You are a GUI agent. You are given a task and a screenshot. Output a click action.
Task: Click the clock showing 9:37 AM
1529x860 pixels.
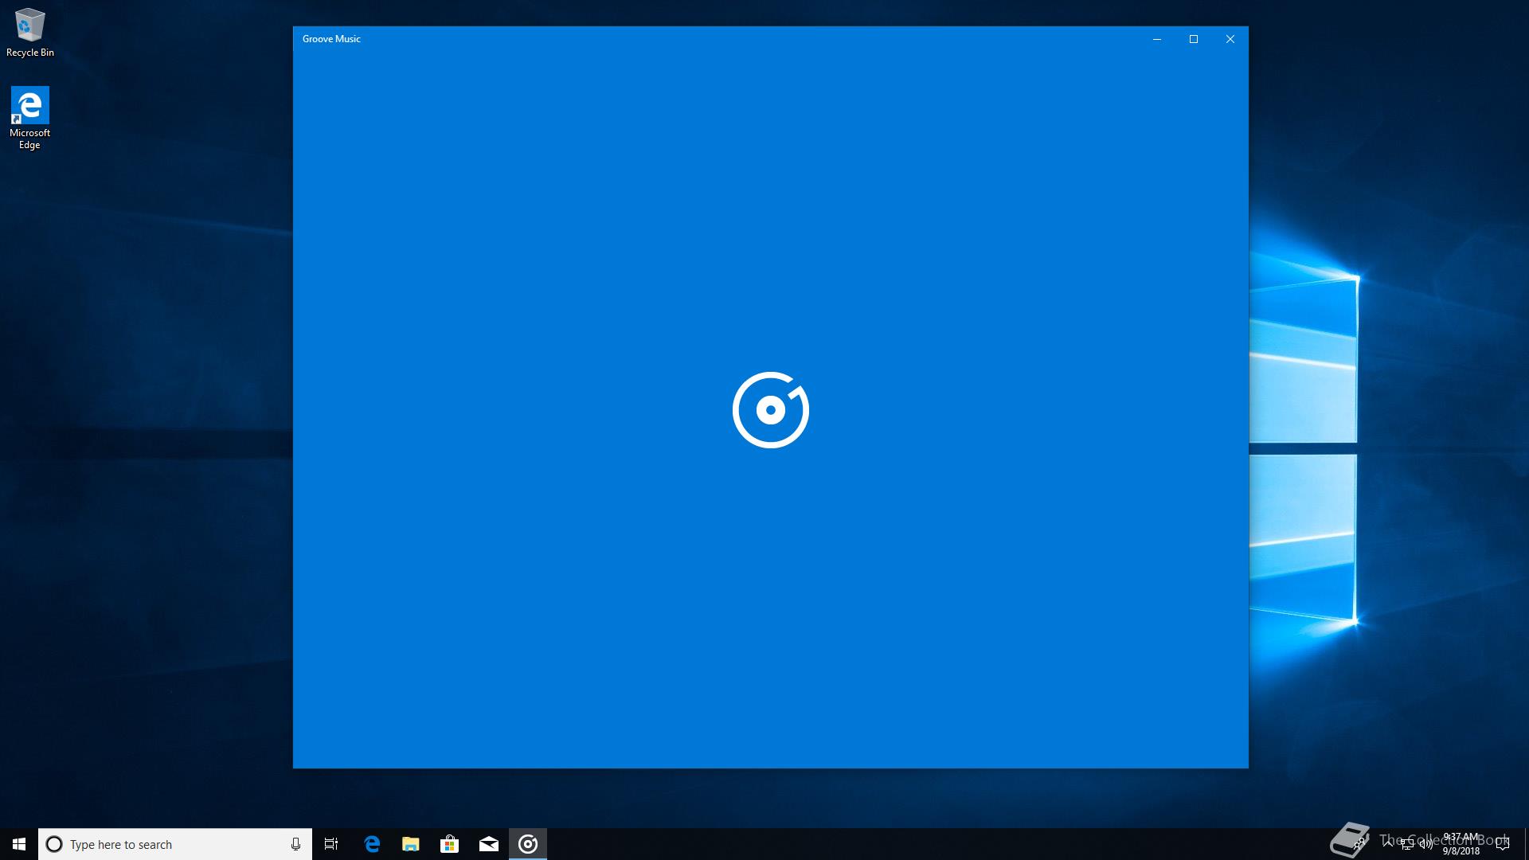coord(1461,844)
